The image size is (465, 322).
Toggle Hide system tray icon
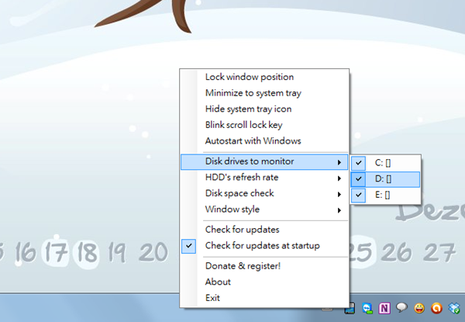pyautogui.click(x=264, y=109)
